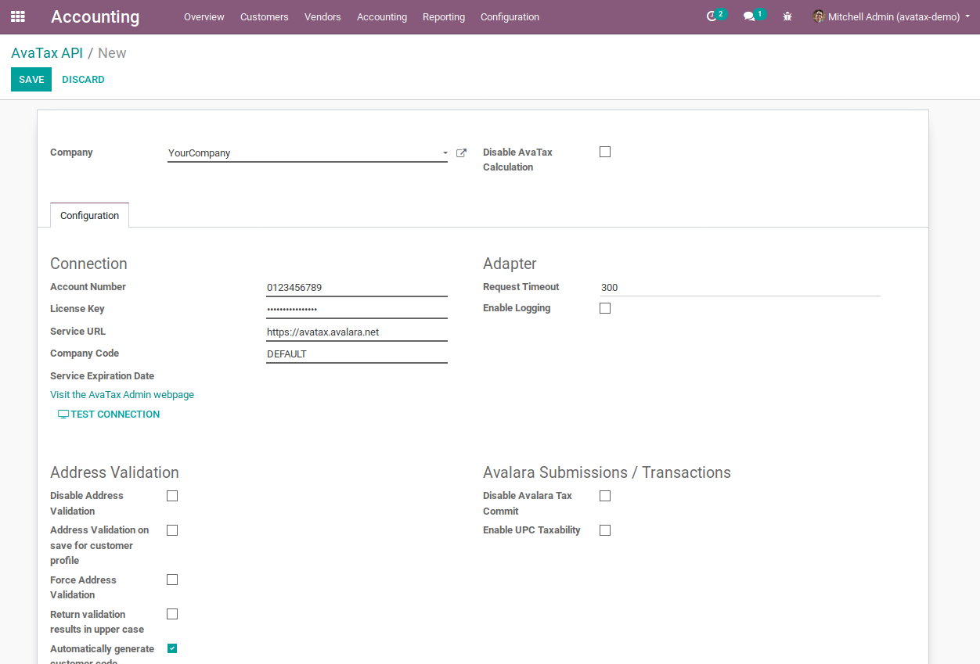This screenshot has height=664, width=980.
Task: Open the activities clock icon
Action: click(712, 16)
